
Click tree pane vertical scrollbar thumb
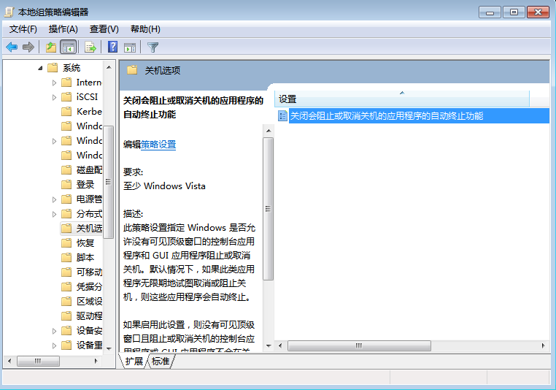coord(109,182)
